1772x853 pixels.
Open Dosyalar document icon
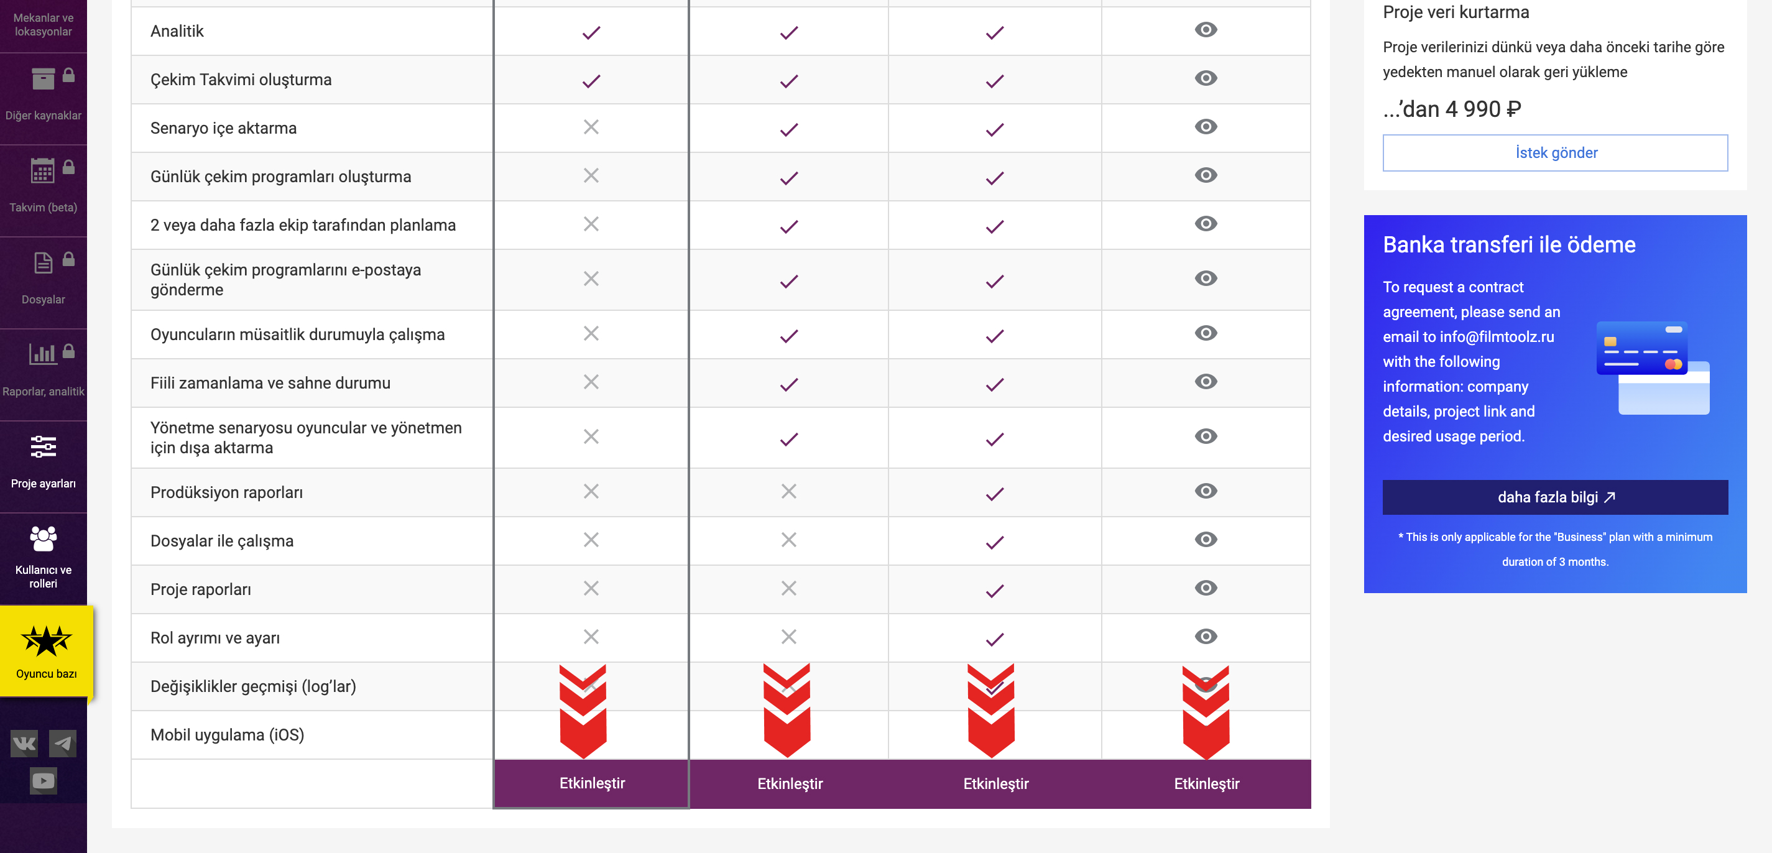[x=44, y=263]
